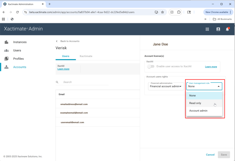235x161 pixels.
Task: Go back in browser history
Action: tap(4, 12)
